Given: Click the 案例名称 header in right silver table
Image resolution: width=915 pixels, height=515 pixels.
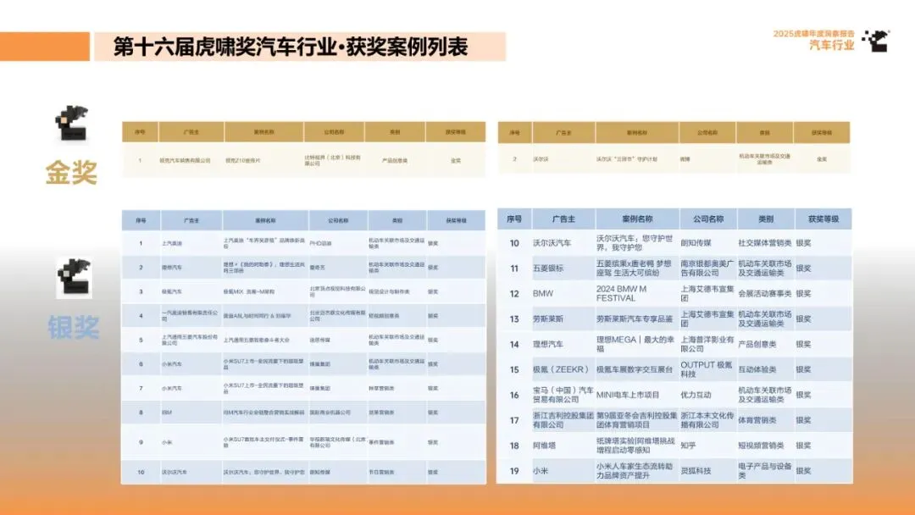Looking at the screenshot, I should [637, 219].
